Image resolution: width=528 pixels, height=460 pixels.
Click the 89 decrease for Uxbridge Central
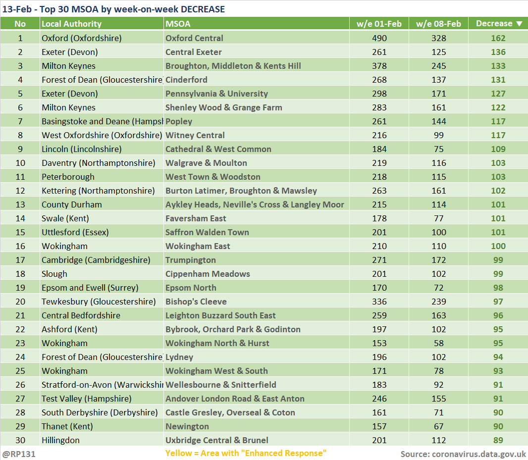[x=498, y=440]
